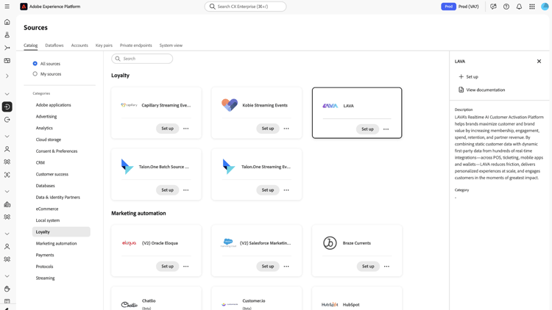This screenshot has height=310, width=552.
Task: Select the Consent & Preferences category
Action: (57, 151)
